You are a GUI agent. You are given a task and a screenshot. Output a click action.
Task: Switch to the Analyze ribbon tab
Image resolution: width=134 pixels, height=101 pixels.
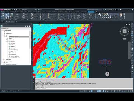coord(21,12)
